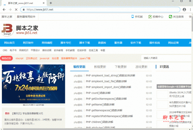This screenshot has width=193, height=130.
Task: Open article PHP simplexml_import_dom()函数讲解
Action: (108, 87)
